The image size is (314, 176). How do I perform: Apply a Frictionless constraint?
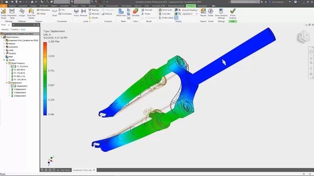[65, 14]
